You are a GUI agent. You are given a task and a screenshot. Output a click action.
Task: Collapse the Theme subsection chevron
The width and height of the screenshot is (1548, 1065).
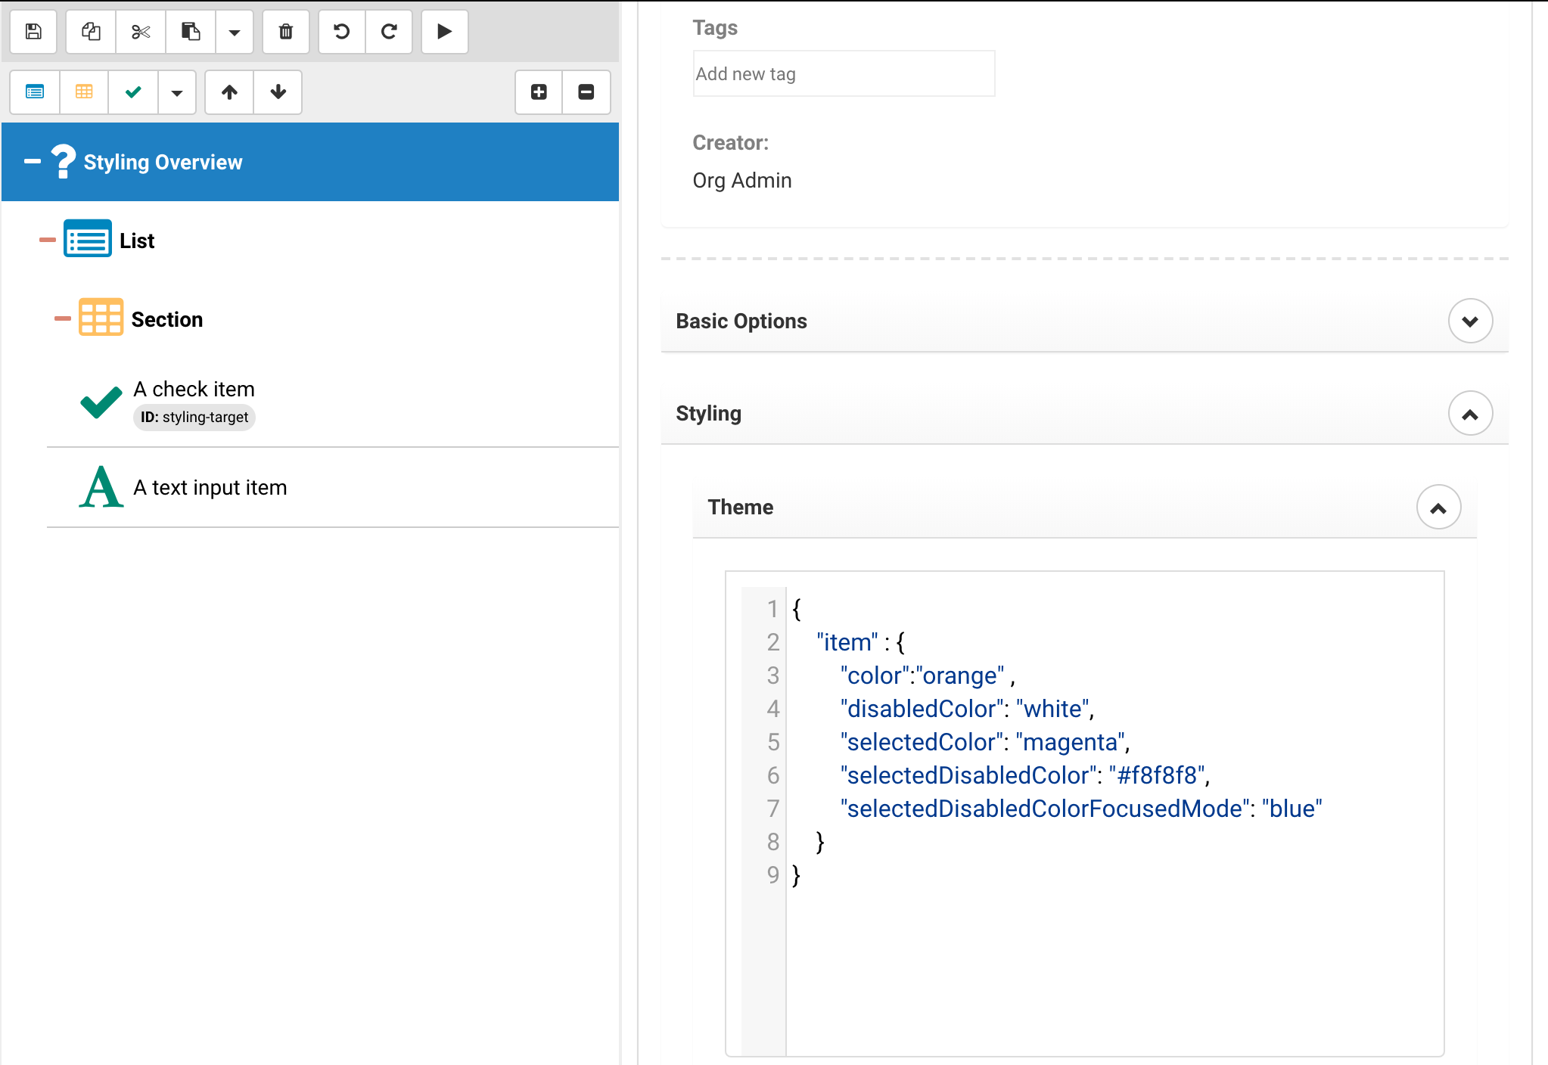1438,508
